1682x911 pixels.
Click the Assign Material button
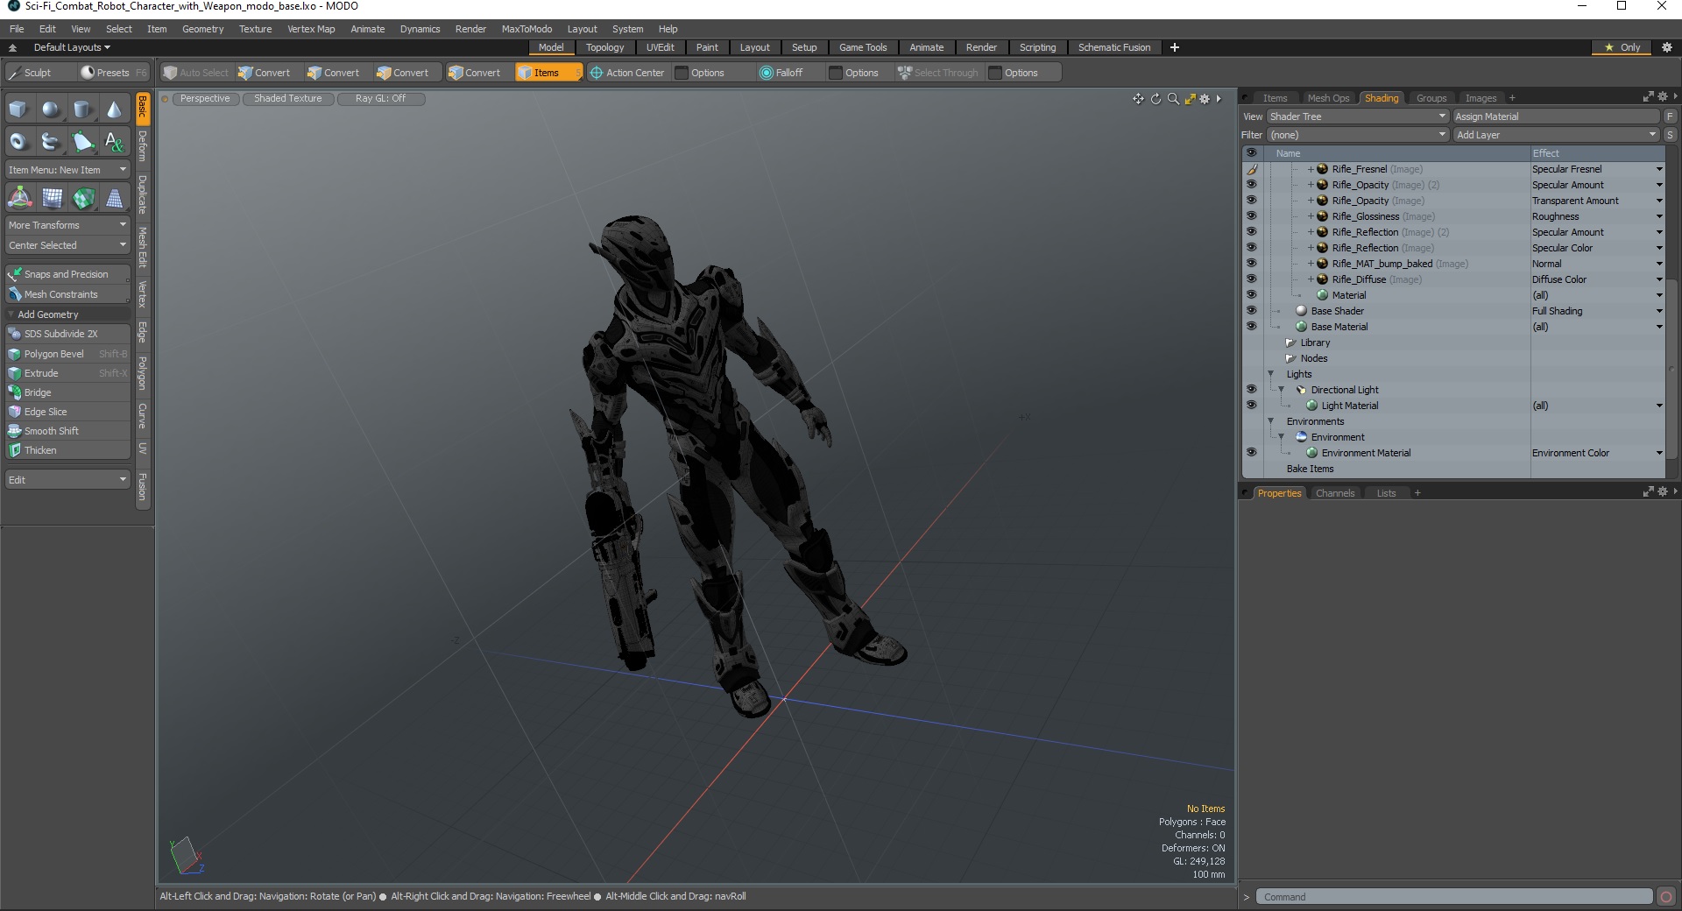pos(1556,117)
